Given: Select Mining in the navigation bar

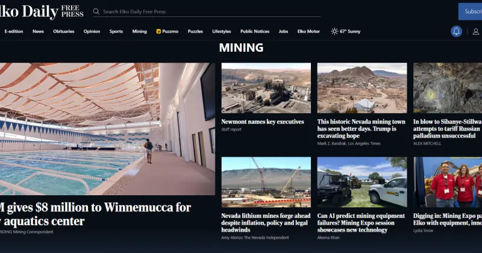Looking at the screenshot, I should tap(139, 31).
